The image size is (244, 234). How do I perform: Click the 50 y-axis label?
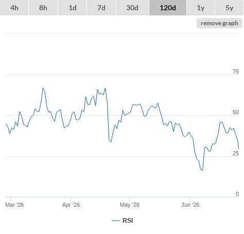point(236,112)
